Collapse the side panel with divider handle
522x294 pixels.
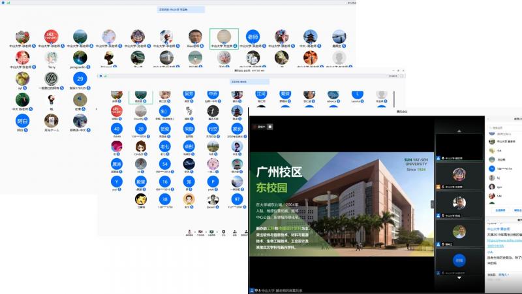431,203
